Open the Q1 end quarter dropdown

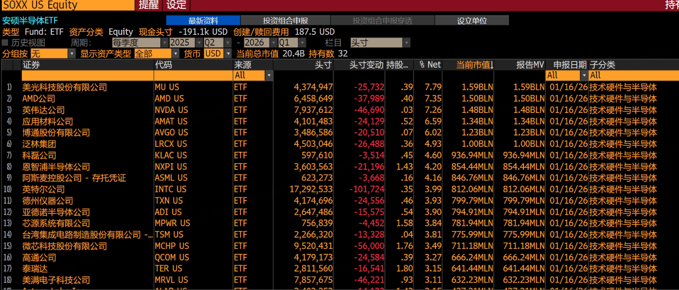click(x=292, y=42)
